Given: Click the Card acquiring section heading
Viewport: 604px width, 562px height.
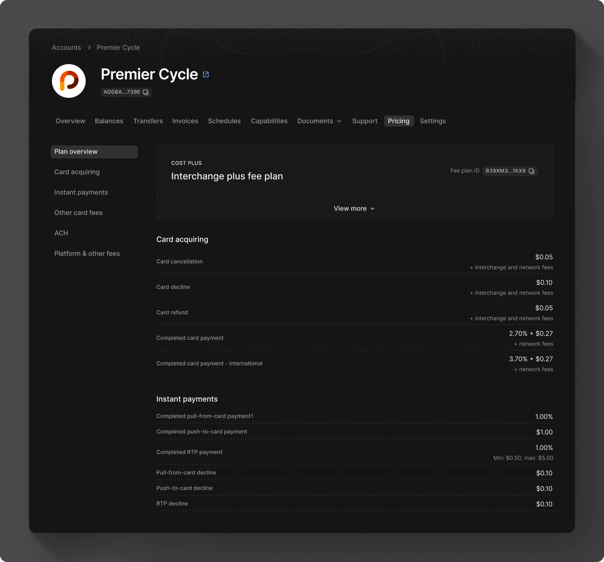Looking at the screenshot, I should point(182,239).
